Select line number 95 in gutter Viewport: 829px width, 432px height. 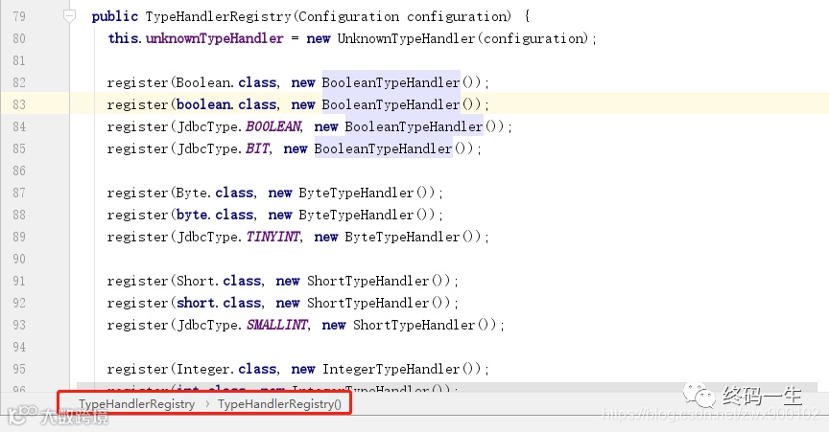(x=19, y=369)
